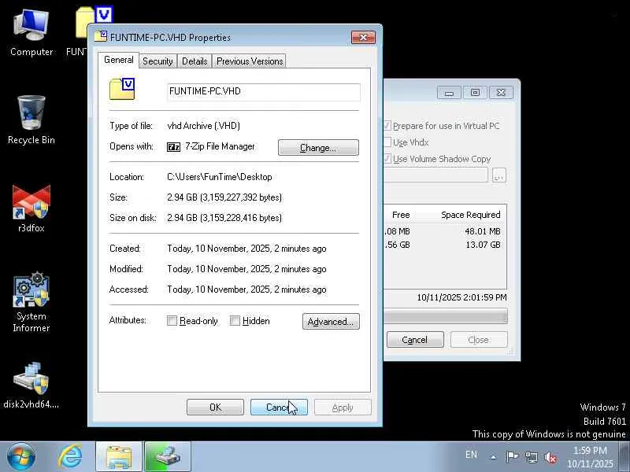Select the disk2vhd64 desktop icon
Viewport: 630px width, 472px height.
[x=31, y=385]
